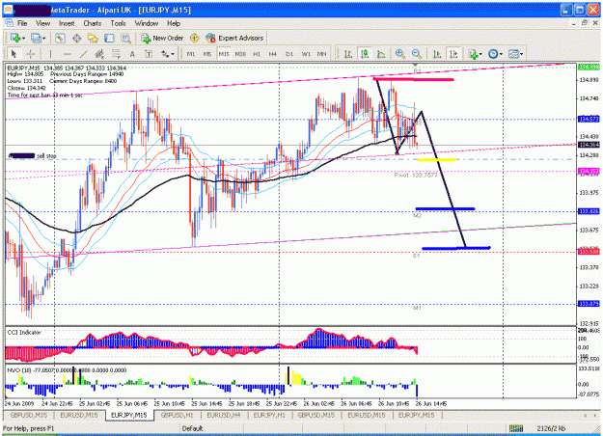The height and width of the screenshot is (436, 603).
Task: Show the Terminal window icon
Action: [x=109, y=38]
